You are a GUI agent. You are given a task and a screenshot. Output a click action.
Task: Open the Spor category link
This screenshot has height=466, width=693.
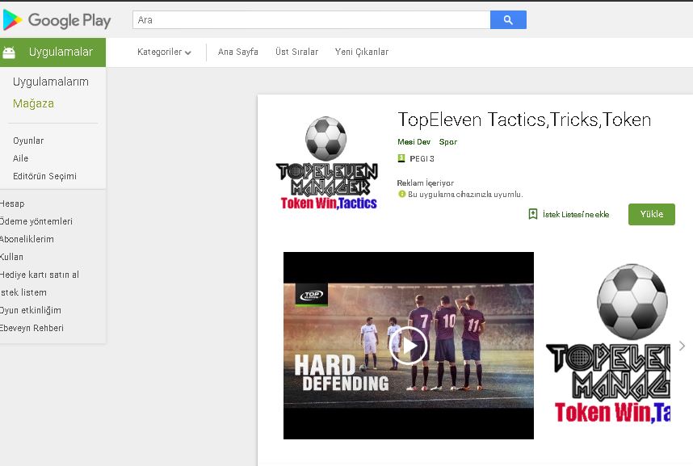[x=447, y=142]
